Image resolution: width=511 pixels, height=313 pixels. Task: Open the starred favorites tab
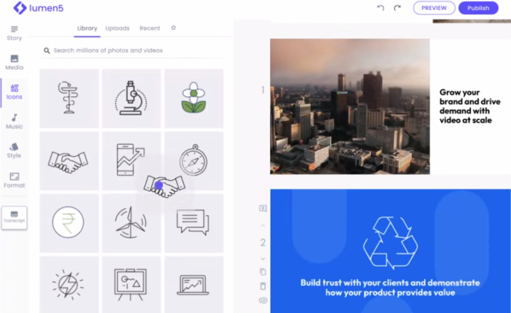pos(173,28)
